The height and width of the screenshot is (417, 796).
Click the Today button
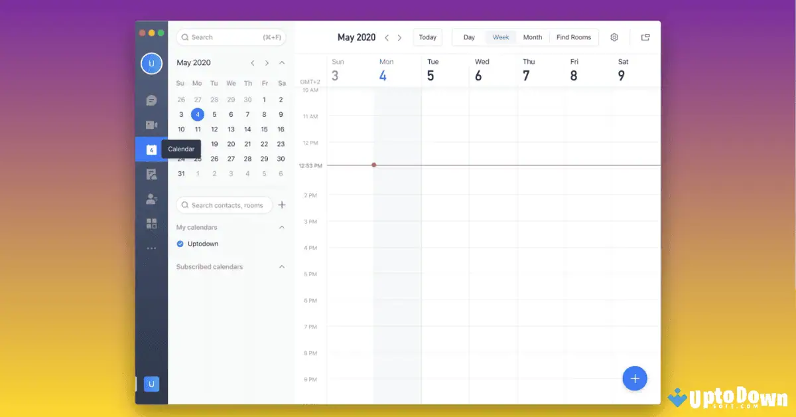(427, 37)
